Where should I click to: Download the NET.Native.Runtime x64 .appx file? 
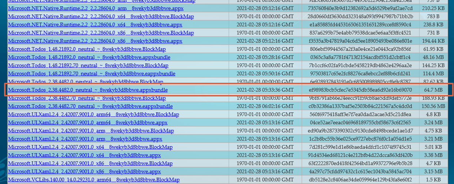pos(95,24)
